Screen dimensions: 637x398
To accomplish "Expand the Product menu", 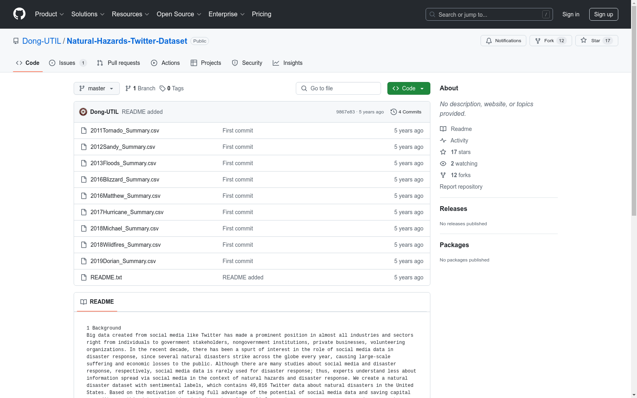I will [49, 14].
